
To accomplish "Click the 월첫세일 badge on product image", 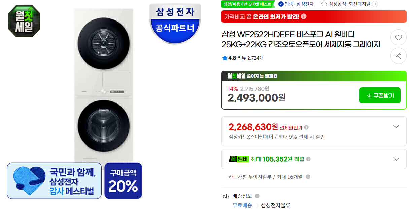I will (x=24, y=21).
